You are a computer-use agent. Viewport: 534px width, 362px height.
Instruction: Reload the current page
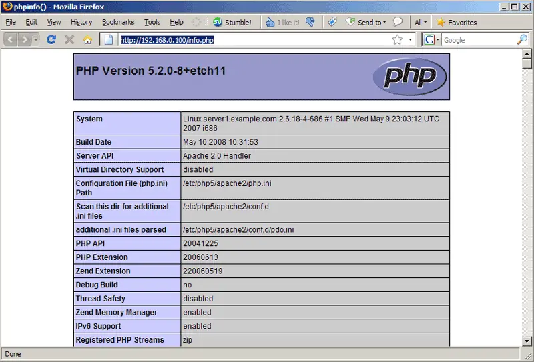pos(51,40)
